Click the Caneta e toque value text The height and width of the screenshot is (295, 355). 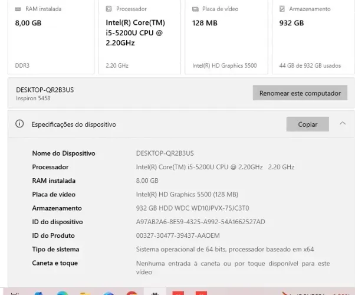233,268
